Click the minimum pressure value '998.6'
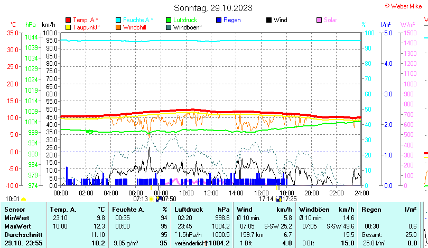Viewport: 428px width, 248px height. point(222,218)
